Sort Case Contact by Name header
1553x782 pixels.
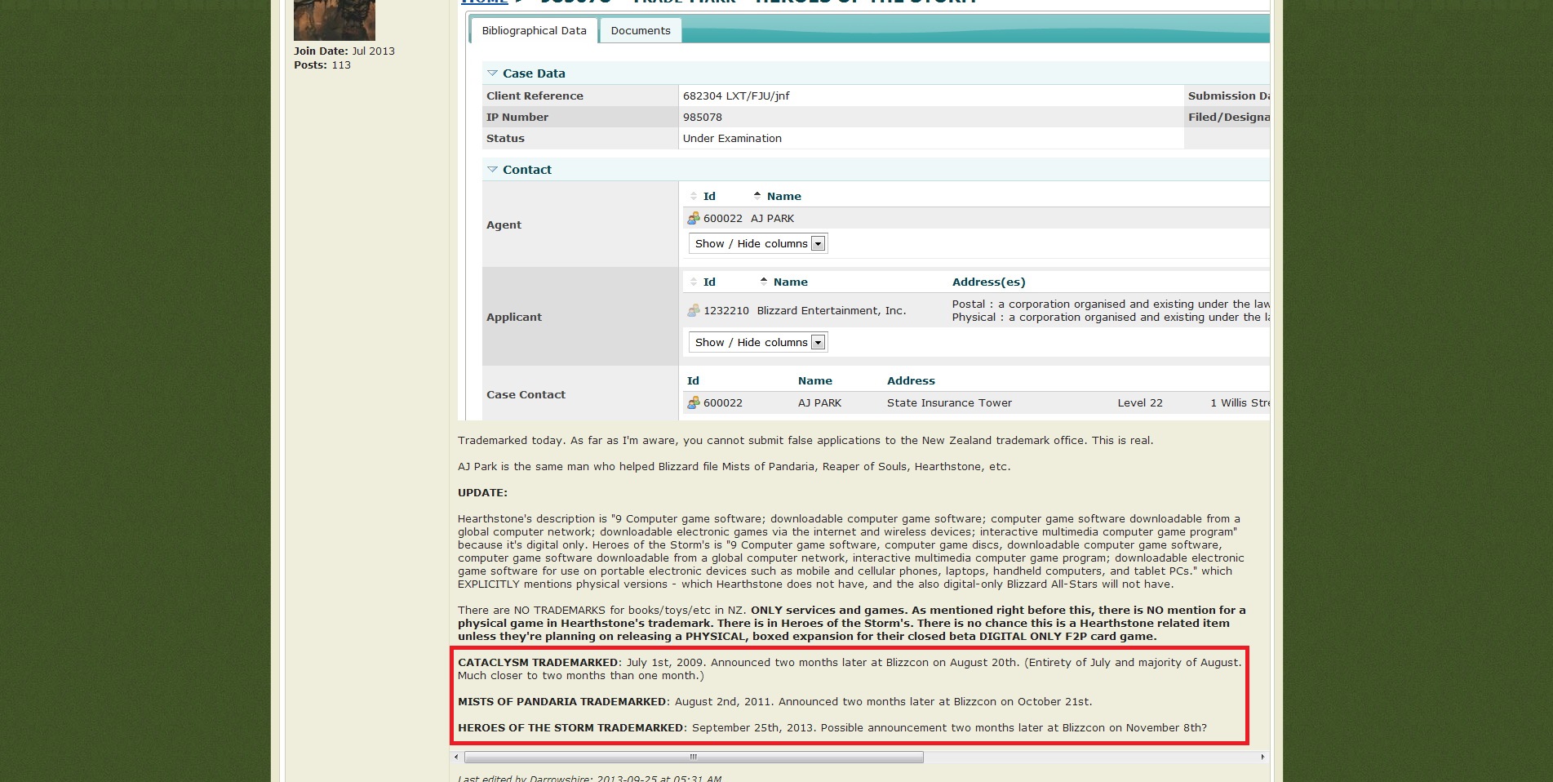[814, 381]
